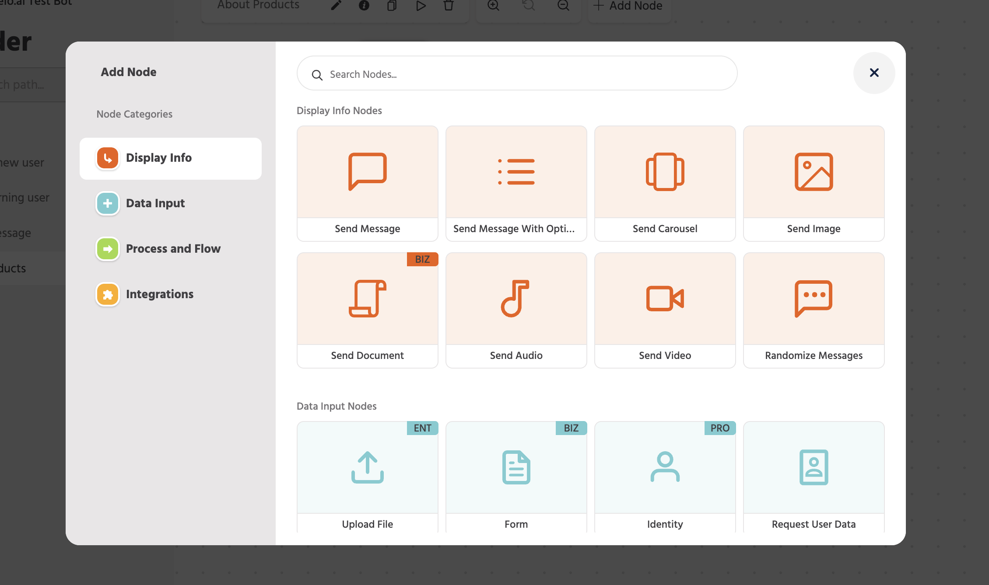Pick the Upload File node
Image resolution: width=989 pixels, height=585 pixels.
click(x=367, y=477)
